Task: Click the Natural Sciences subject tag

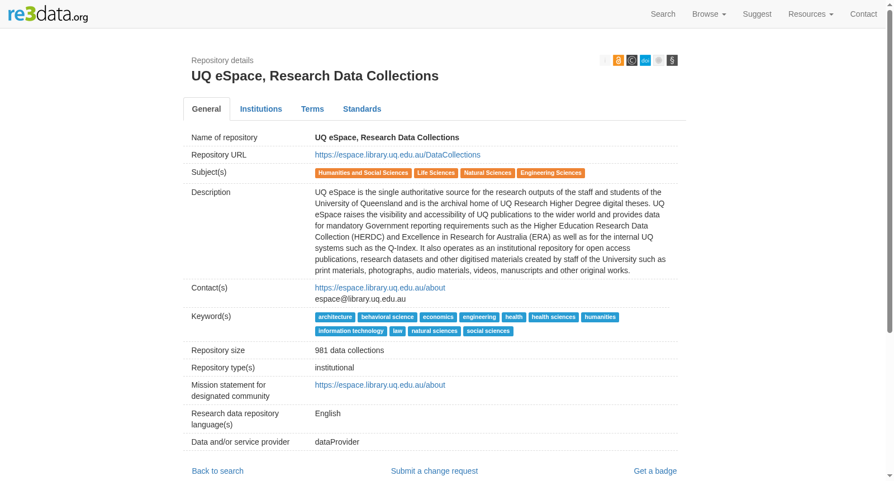Action: [x=488, y=173]
